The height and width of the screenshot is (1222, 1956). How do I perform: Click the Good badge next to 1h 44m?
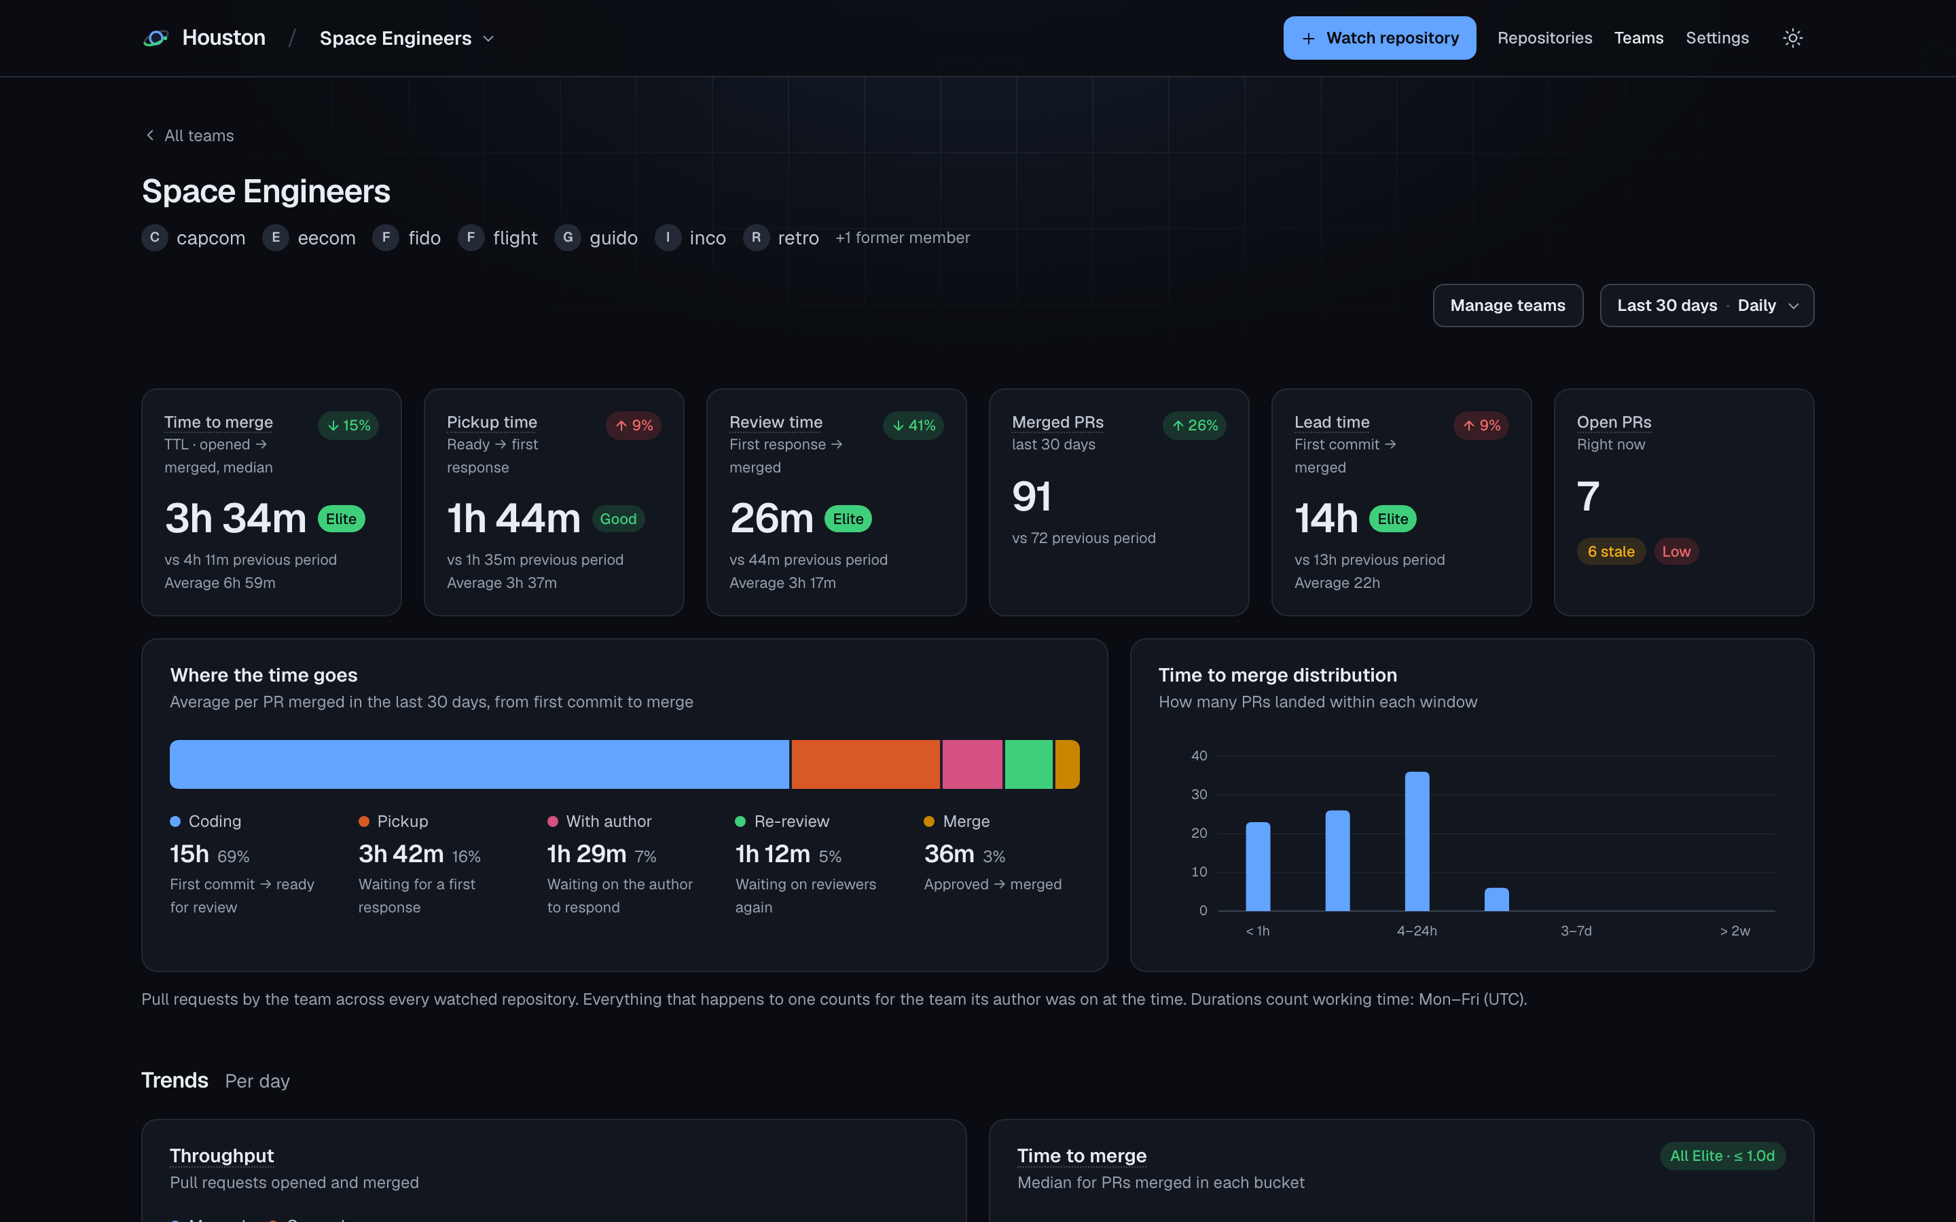coord(618,519)
